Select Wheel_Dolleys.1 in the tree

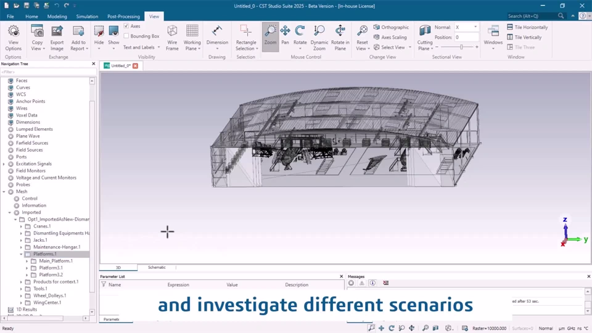point(49,295)
